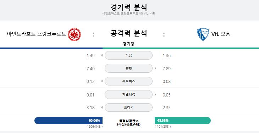Select the 득점 stat pill

(128, 55)
